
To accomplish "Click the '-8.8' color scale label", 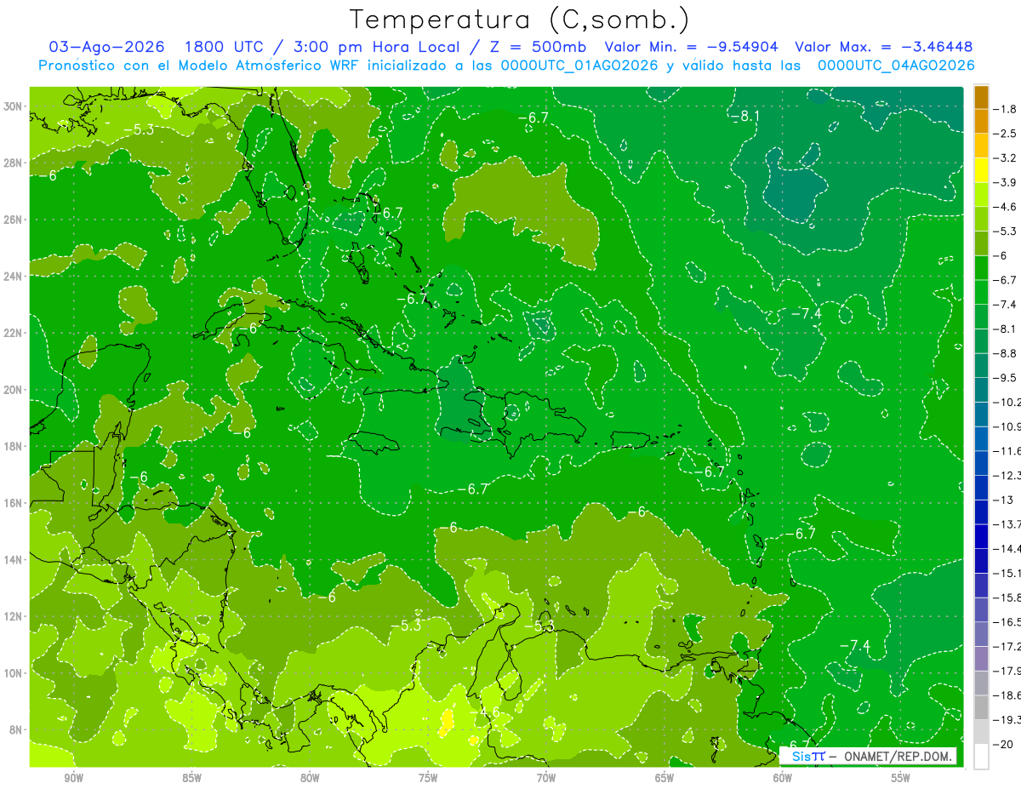I will pyautogui.click(x=1007, y=353).
